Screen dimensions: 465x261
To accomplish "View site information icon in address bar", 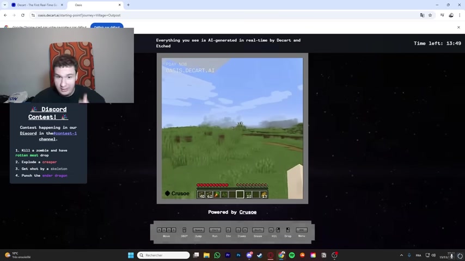I will point(33,15).
